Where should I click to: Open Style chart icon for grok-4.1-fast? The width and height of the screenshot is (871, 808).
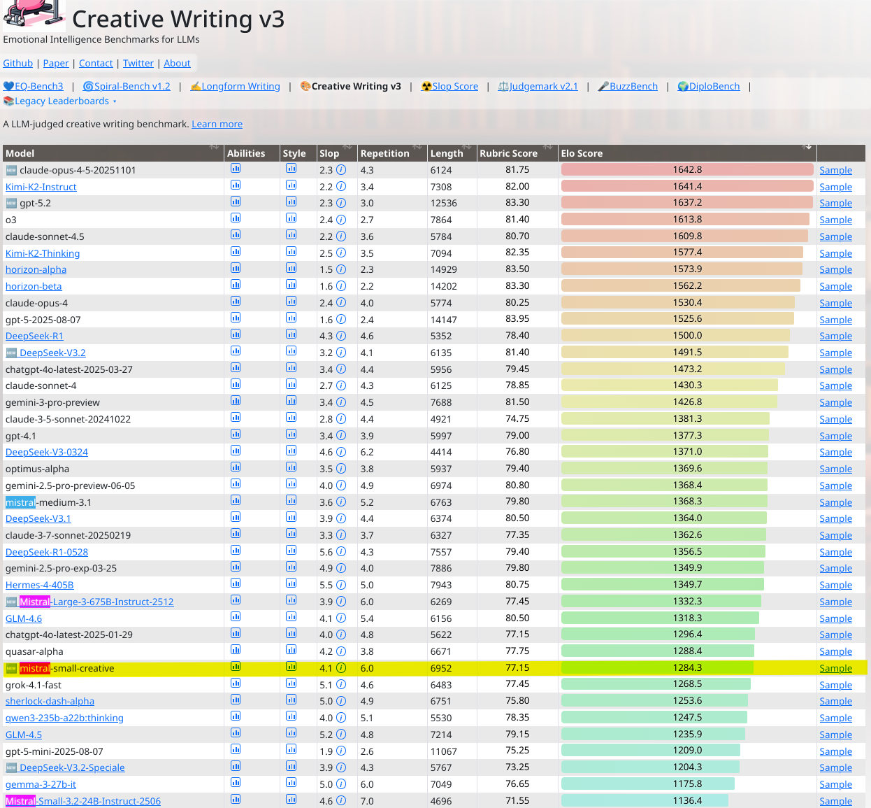point(291,683)
